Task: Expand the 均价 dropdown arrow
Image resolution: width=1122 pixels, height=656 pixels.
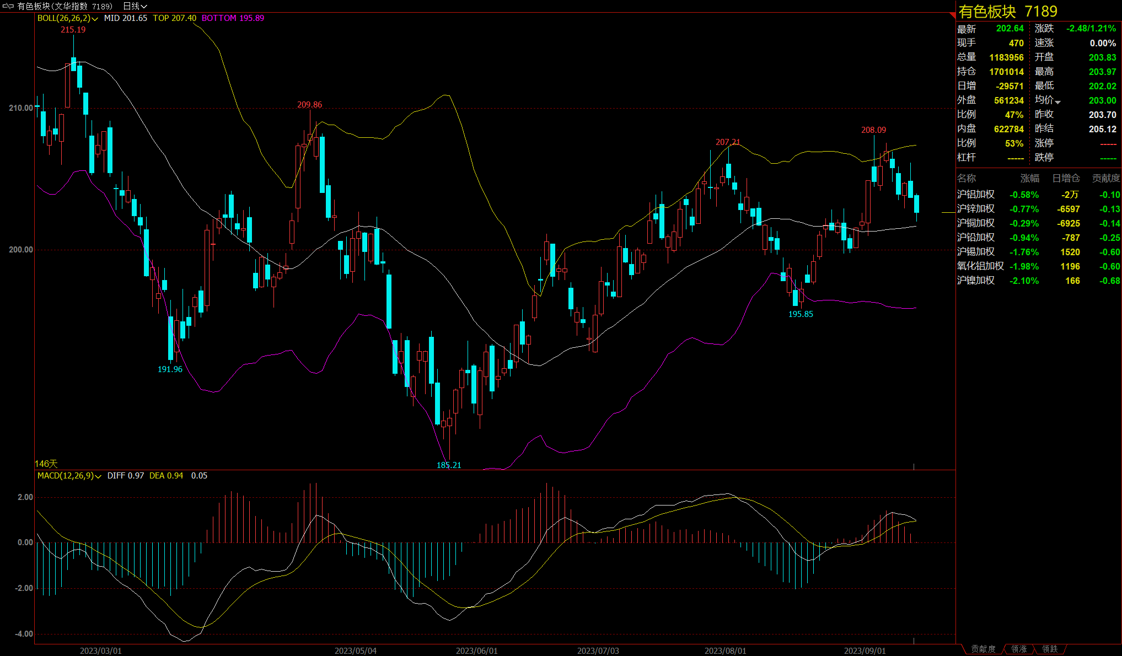Action: 1057,101
